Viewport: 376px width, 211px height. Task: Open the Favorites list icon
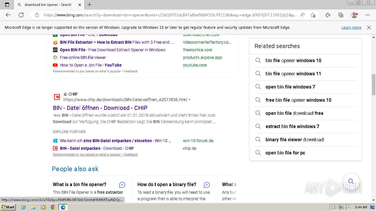328,15
